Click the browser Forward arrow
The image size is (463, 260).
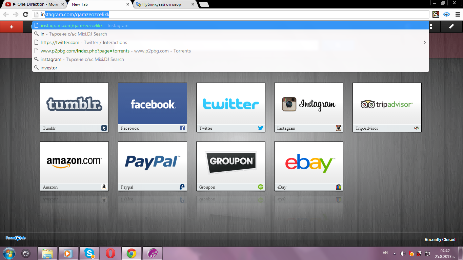pos(16,14)
